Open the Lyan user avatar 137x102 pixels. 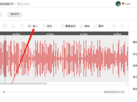118,4
